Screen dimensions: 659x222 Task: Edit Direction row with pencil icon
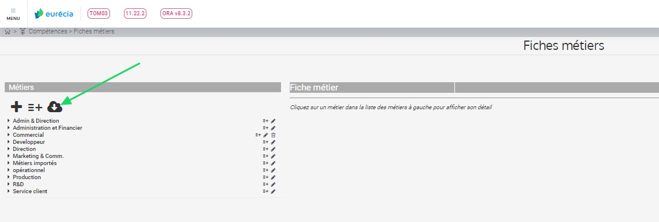click(273, 149)
